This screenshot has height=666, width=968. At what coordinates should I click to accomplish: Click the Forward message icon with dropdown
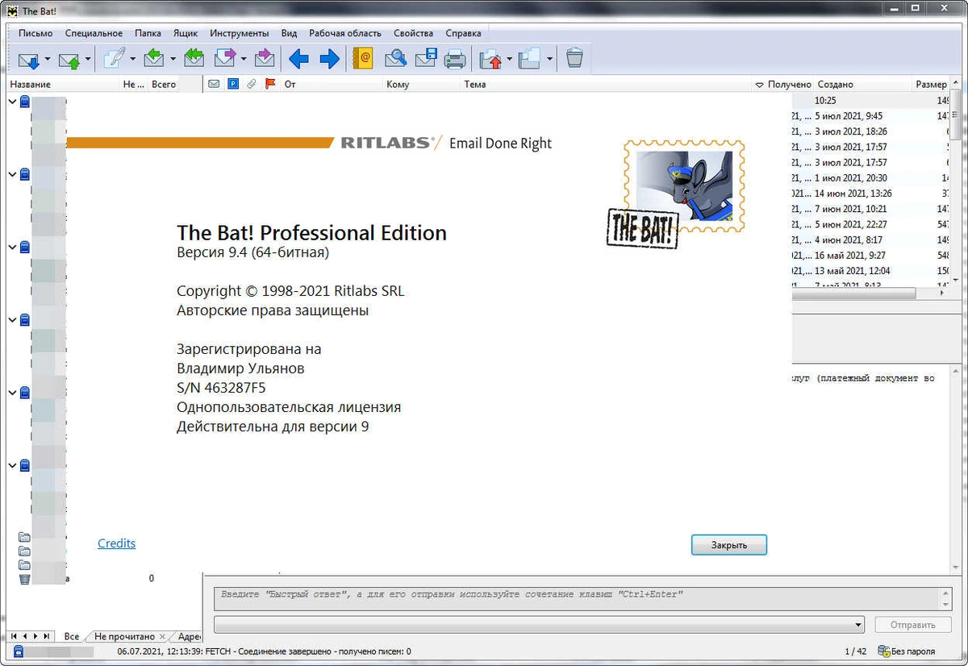pos(224,59)
